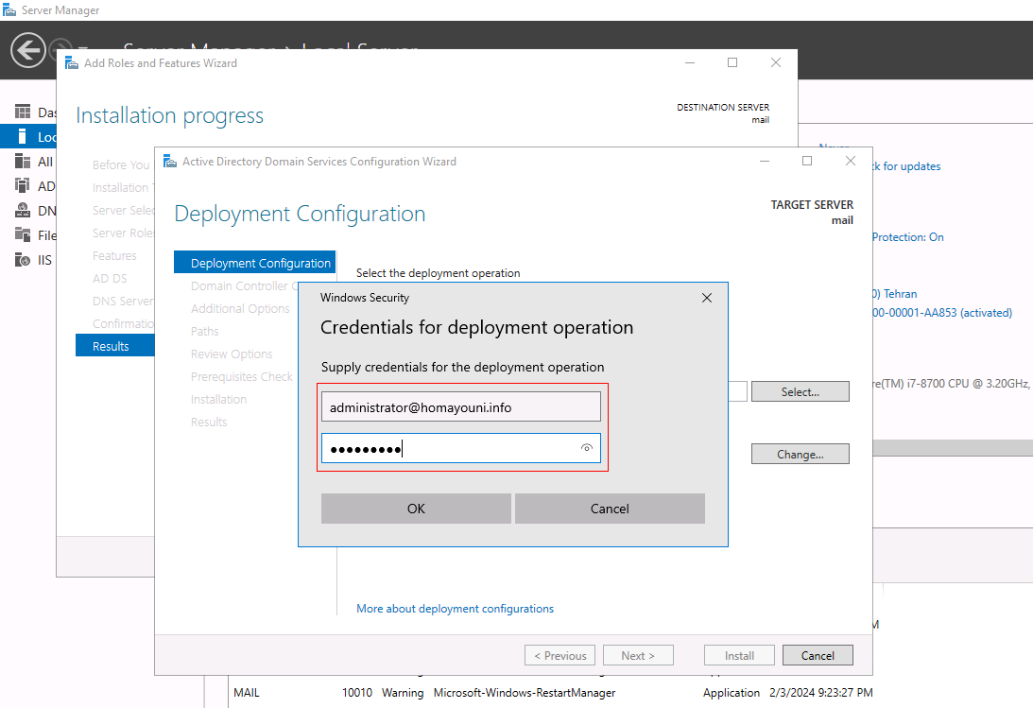Viewport: 1033px width, 708px height.
Task: Open DNS icon in sidebar
Action: pos(23,210)
